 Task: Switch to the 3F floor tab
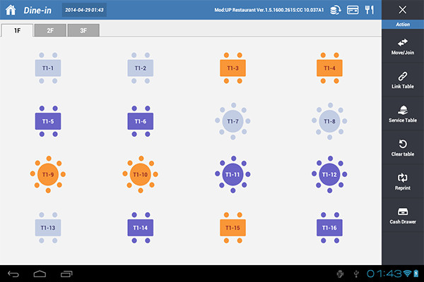coord(83,30)
